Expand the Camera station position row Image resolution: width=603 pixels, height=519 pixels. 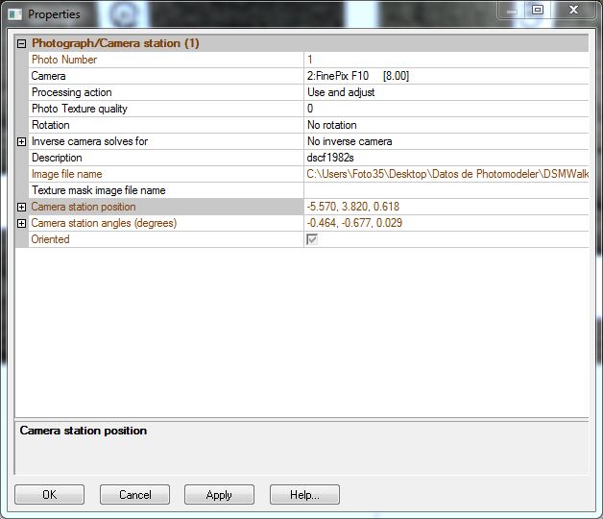(22, 207)
